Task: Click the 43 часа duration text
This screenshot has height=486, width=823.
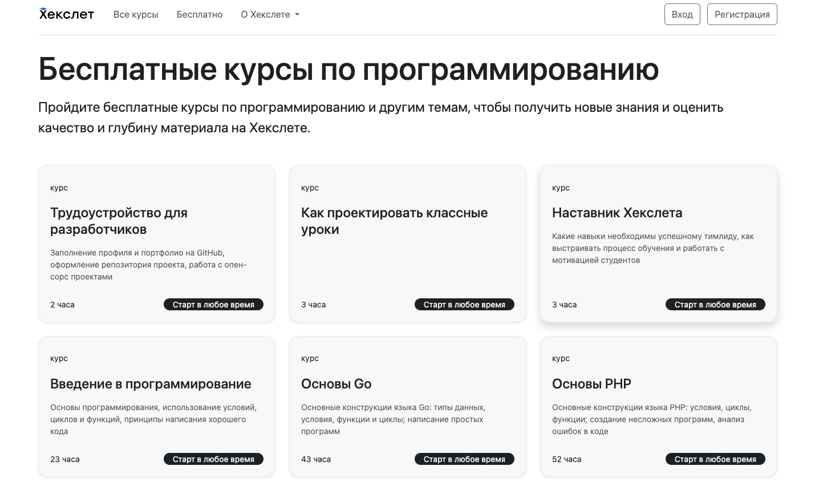Action: 316,459
